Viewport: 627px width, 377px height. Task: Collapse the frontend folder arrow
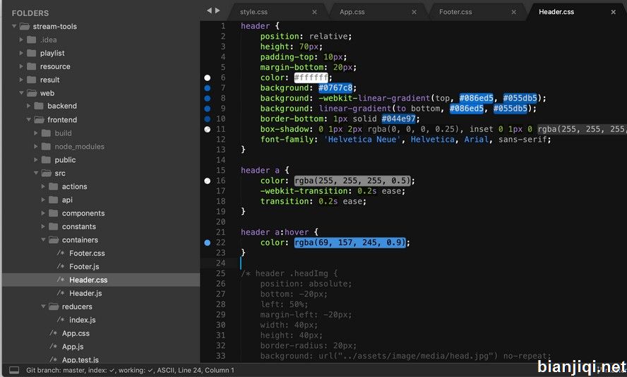(28, 120)
